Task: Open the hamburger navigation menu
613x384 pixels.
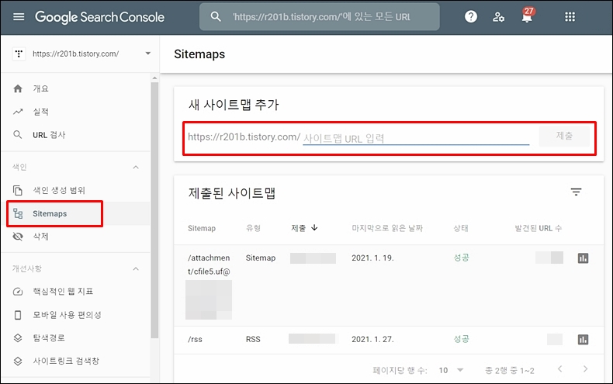Action: point(19,17)
